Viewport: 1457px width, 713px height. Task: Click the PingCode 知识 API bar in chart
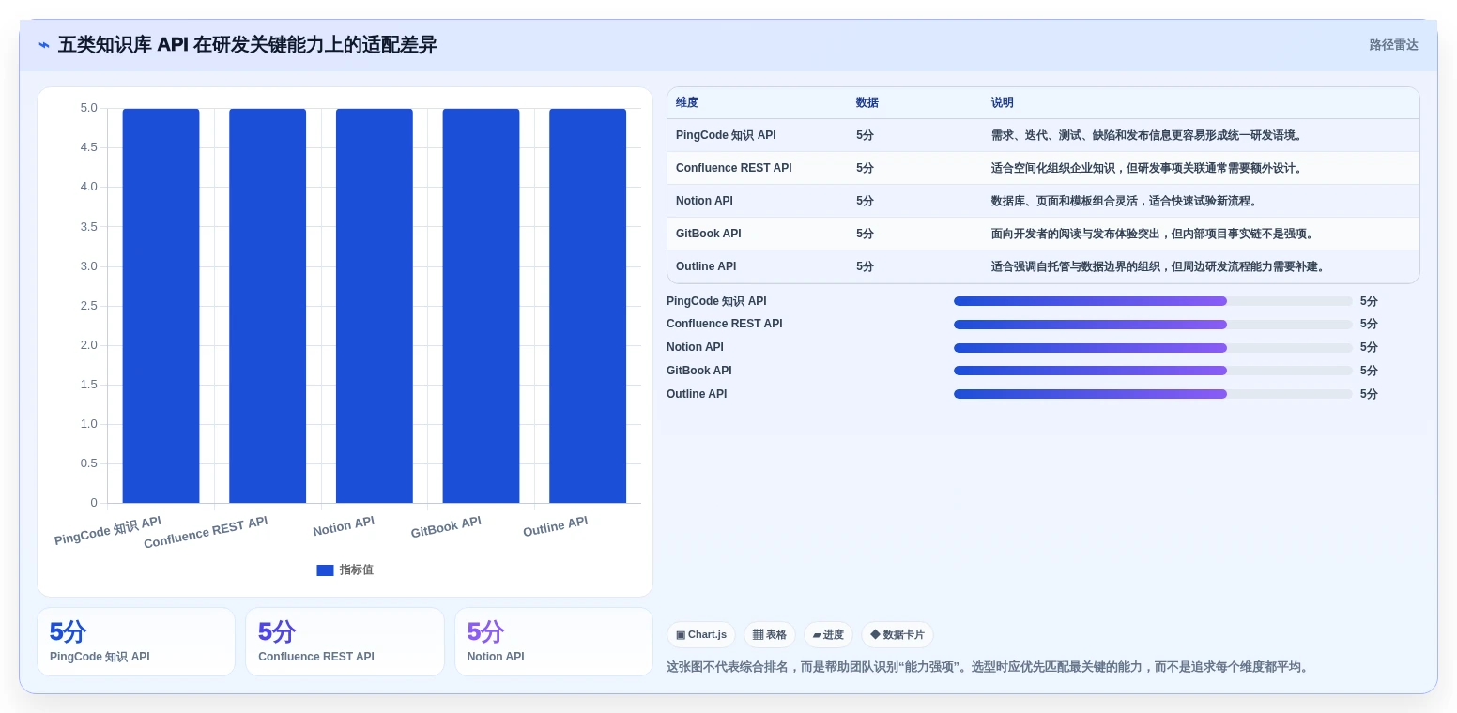point(161,306)
